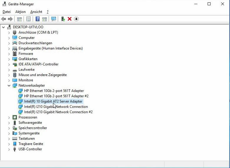Click the back arrow in toolbar
The width and height of the screenshot is (230, 168).
[x=4, y=19]
